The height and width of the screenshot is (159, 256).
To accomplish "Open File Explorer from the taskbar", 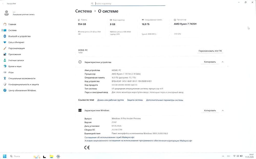I will coord(51,156).
